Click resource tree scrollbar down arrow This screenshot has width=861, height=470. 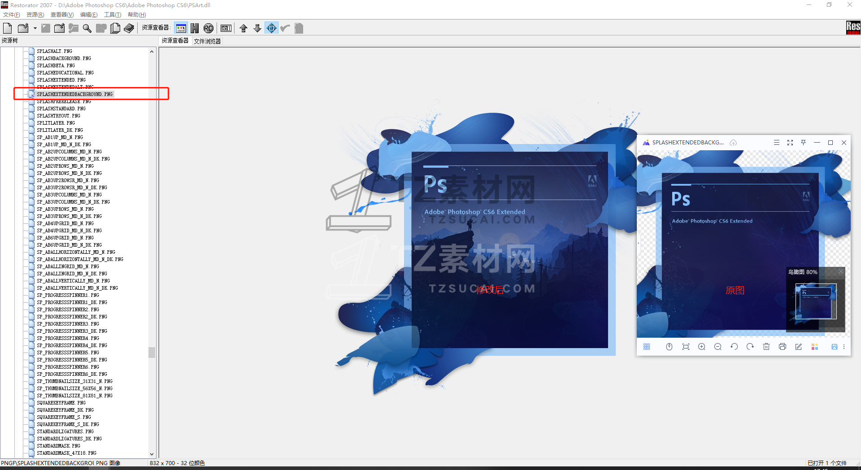[152, 454]
